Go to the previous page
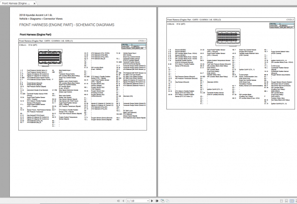 pyautogui.click(x=123, y=201)
